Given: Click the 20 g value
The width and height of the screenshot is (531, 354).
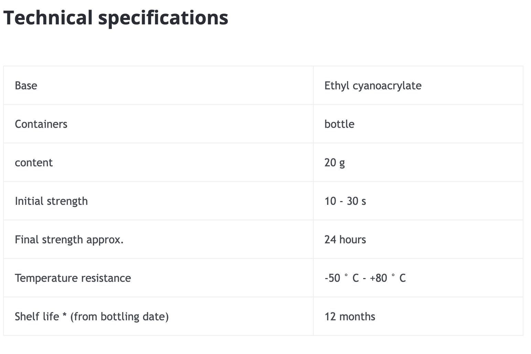Looking at the screenshot, I should pos(334,163).
